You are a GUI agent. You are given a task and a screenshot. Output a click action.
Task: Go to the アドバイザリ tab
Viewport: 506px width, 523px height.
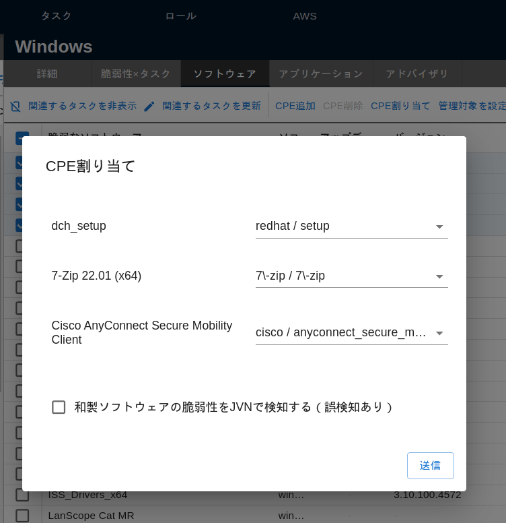coord(417,74)
